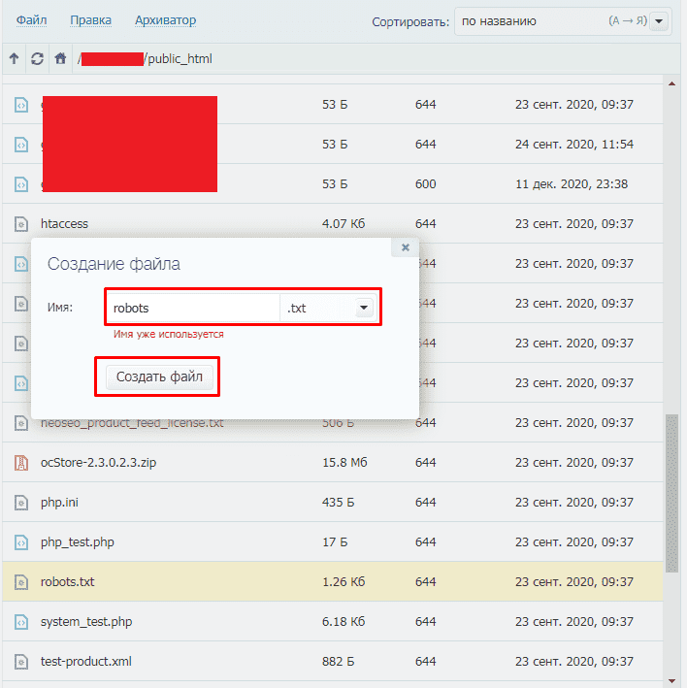Click the 435 Б size of php.ini

click(339, 503)
